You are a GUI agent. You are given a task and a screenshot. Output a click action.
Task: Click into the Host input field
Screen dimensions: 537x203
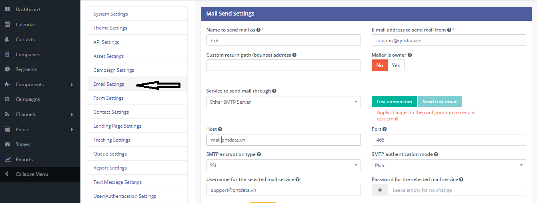coord(283,140)
